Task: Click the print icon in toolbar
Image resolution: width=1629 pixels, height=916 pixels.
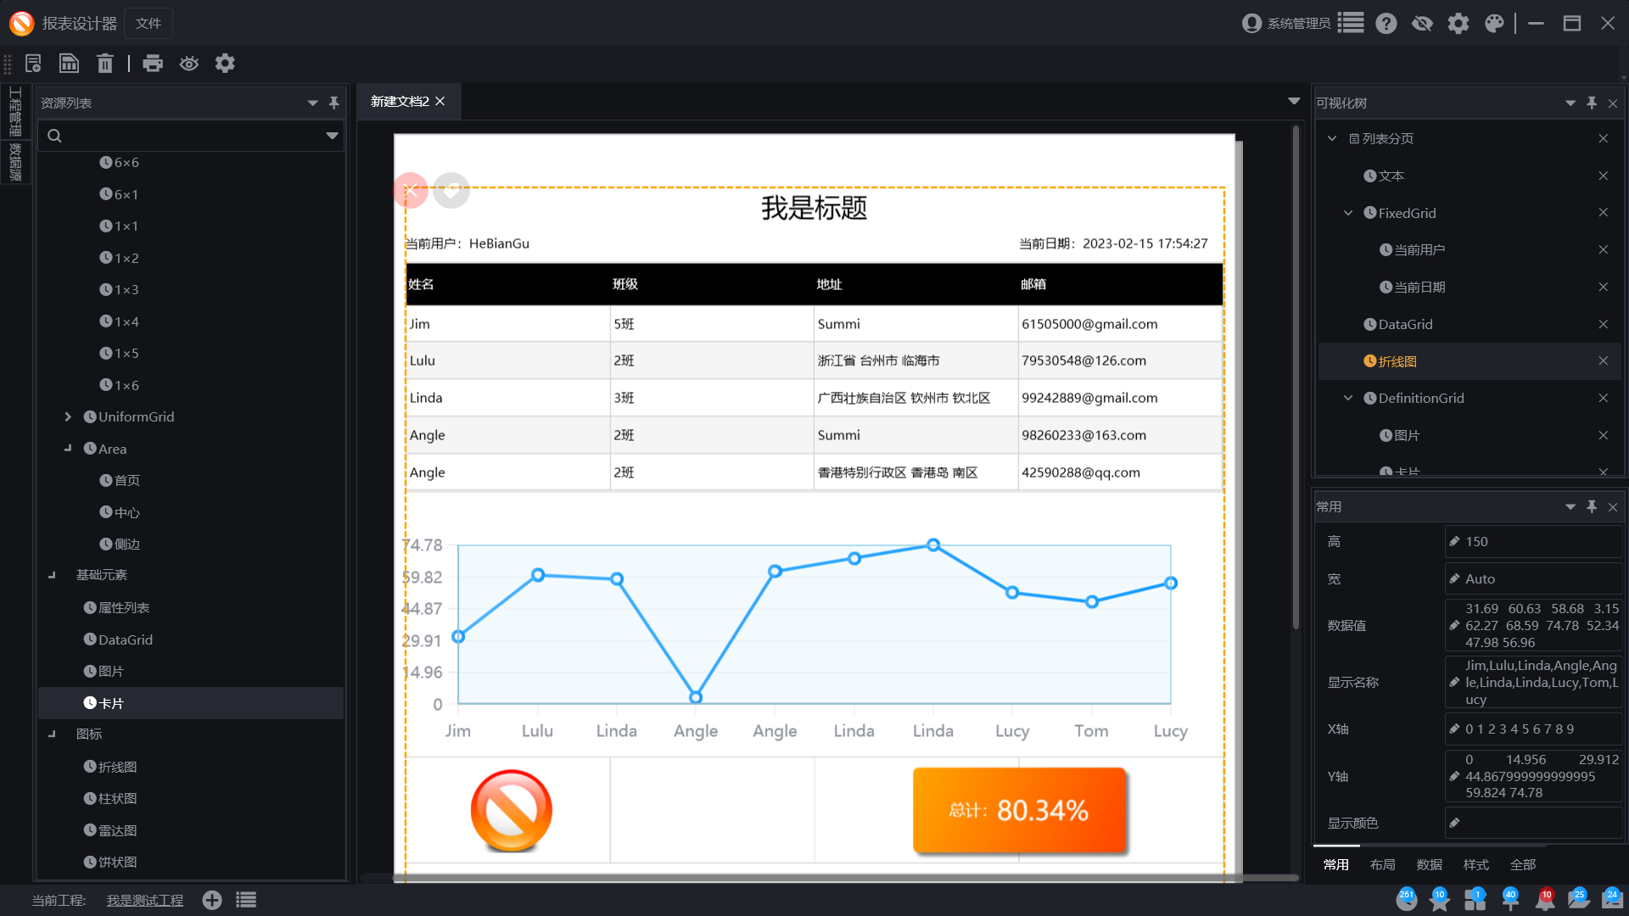Action: coord(153,64)
